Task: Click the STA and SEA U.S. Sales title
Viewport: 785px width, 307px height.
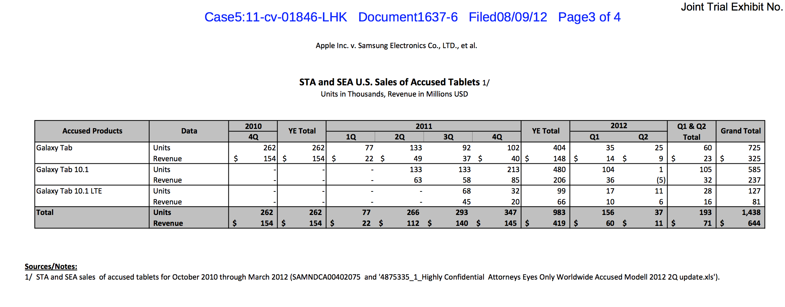Action: click(394, 82)
